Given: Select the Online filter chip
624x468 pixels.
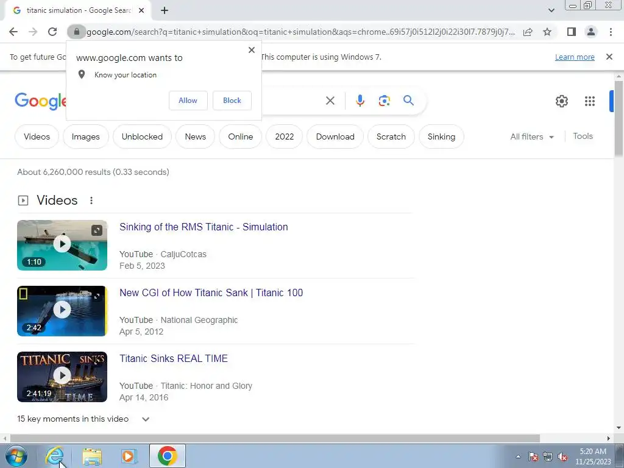Looking at the screenshot, I should click(x=240, y=136).
